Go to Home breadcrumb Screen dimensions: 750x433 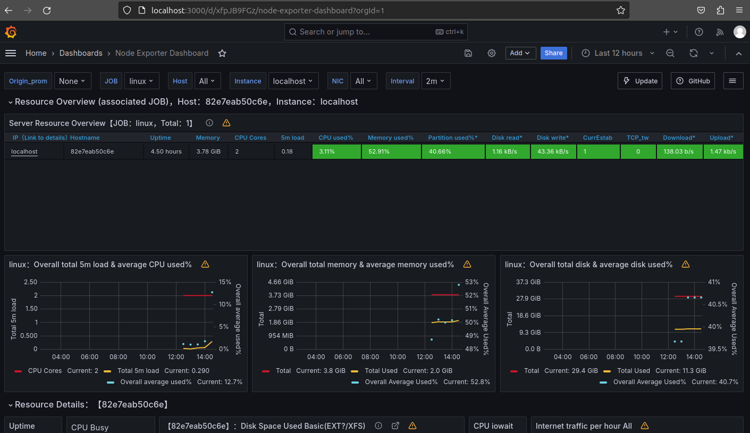coord(36,53)
